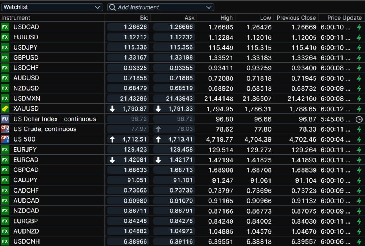Screen dimensions: 365x246
Task: Click the CFD icon beside US Crude
Action: (5, 129)
